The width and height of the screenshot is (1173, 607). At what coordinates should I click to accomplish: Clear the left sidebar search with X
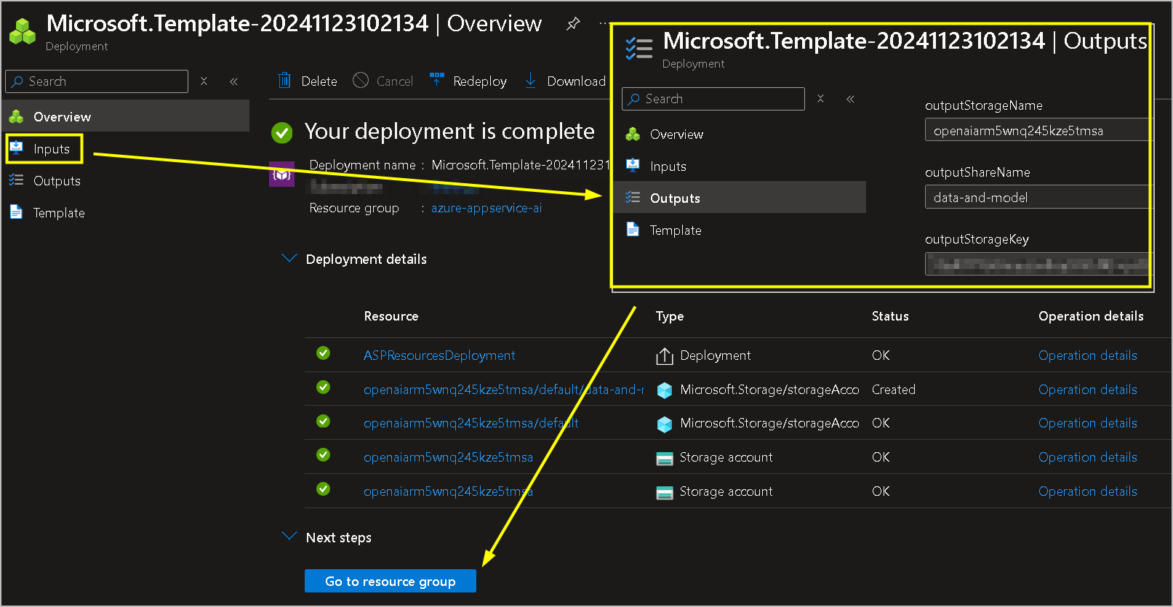tap(204, 81)
